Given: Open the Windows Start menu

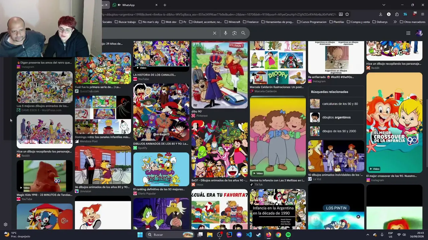Looking at the screenshot, I should (140, 235).
